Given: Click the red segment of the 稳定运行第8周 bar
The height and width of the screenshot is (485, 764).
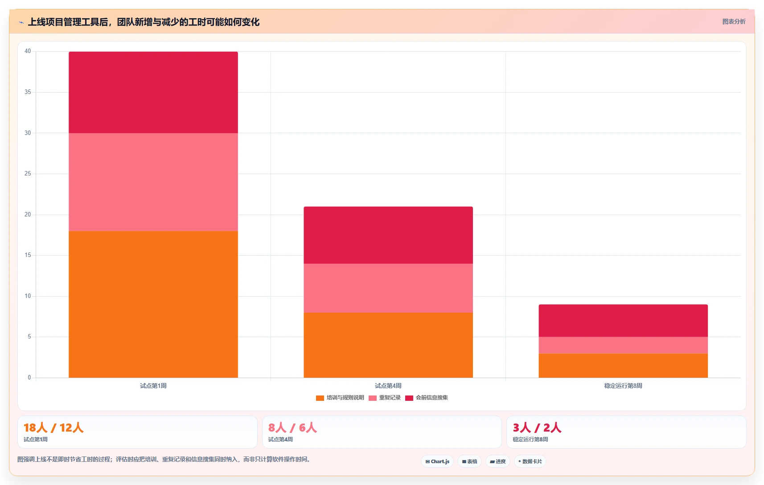Looking at the screenshot, I should pos(623,321).
